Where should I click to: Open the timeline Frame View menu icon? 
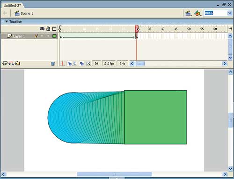230,29
